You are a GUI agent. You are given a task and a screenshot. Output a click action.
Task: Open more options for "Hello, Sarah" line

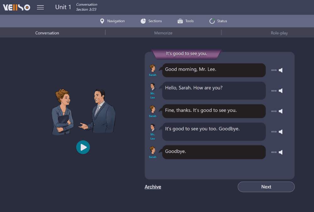[x=274, y=91]
